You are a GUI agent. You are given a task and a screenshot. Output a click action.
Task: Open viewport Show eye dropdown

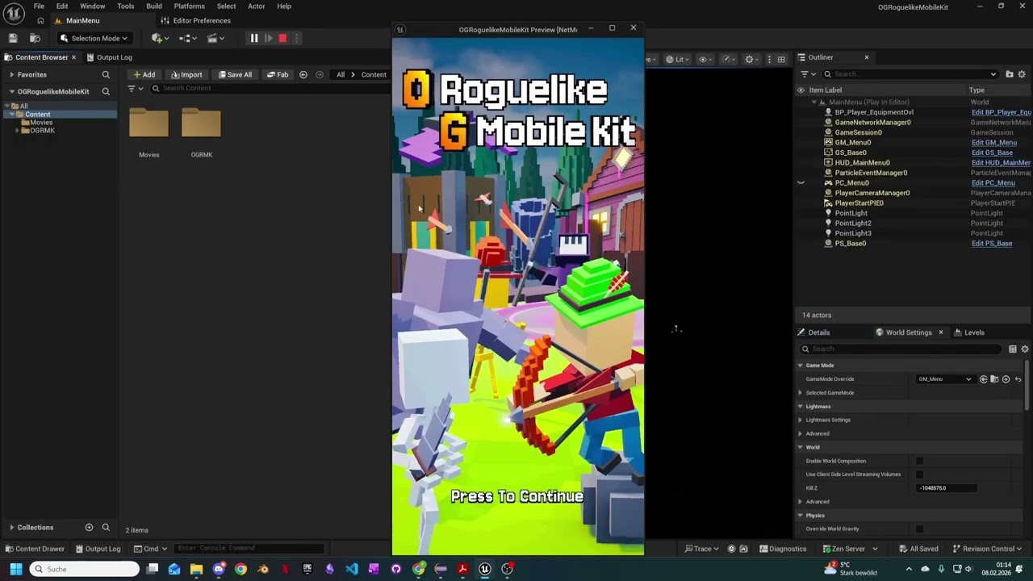[705, 59]
